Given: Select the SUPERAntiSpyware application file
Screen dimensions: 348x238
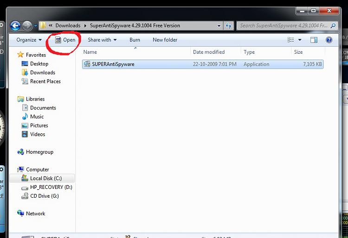Looking at the screenshot, I should [x=203, y=64].
